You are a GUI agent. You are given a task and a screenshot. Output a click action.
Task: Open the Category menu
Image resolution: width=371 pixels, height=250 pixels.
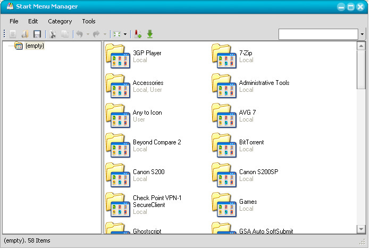(x=60, y=21)
